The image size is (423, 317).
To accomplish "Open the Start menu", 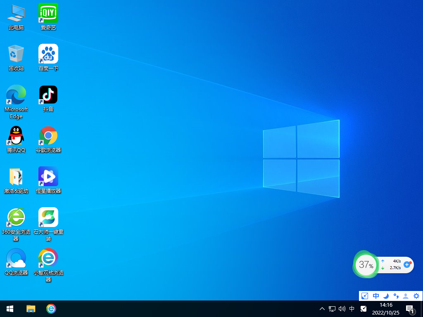I will click(9, 309).
